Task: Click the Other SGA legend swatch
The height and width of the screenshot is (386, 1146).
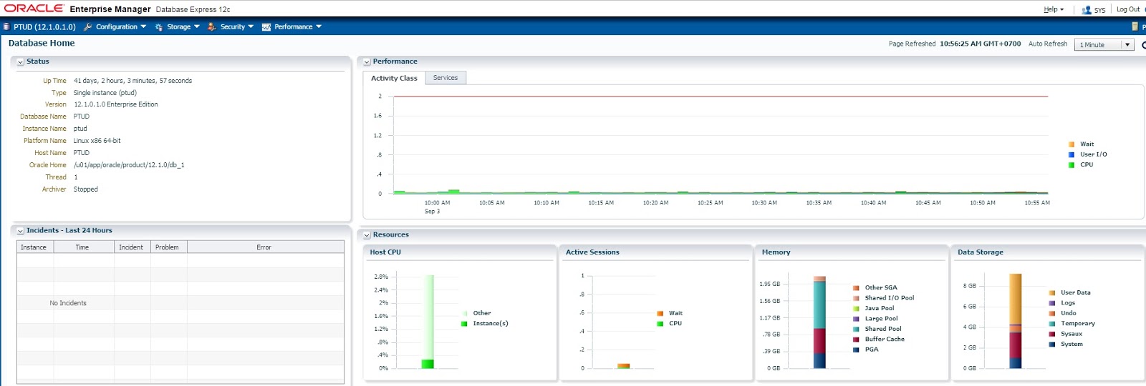Action: [856, 288]
